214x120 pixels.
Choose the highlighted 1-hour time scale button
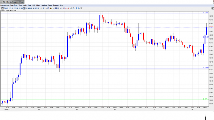(x=24, y=8)
